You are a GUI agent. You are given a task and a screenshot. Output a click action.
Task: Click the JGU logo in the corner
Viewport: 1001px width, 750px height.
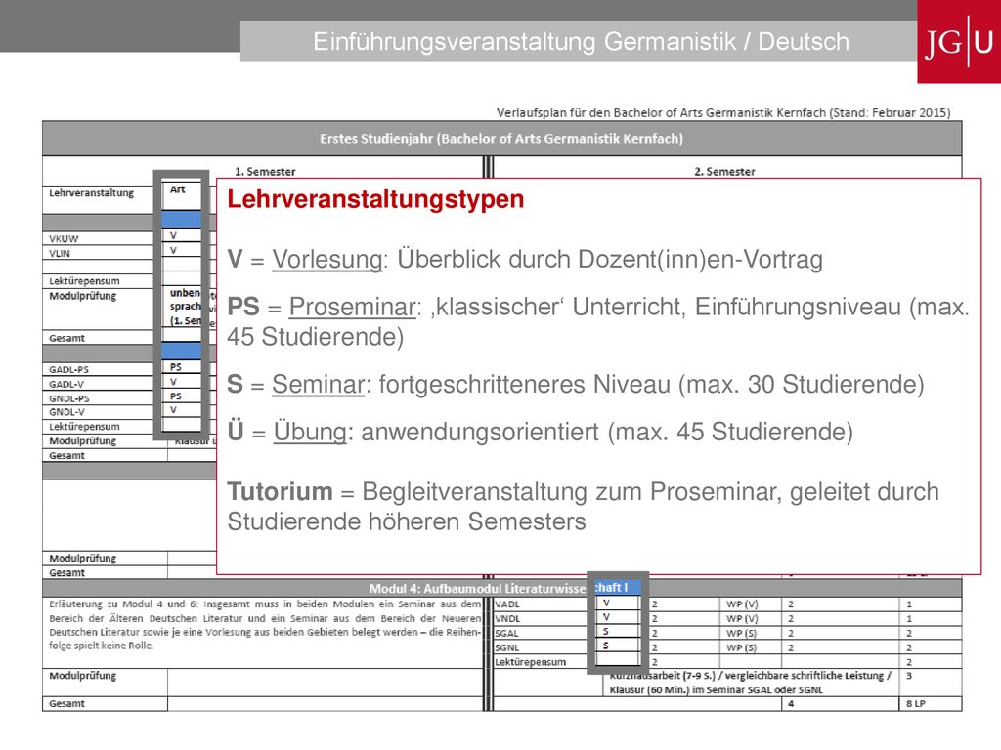click(x=959, y=41)
